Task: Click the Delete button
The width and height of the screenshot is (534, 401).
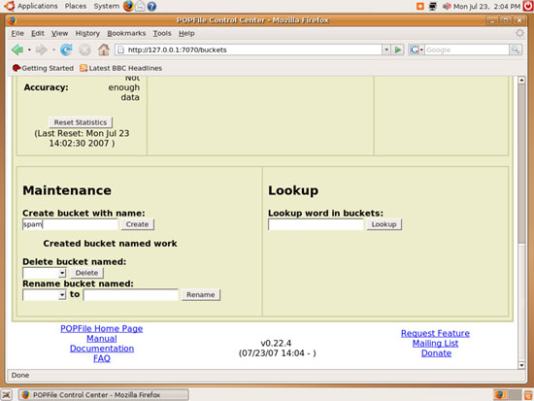Action: 86,273
